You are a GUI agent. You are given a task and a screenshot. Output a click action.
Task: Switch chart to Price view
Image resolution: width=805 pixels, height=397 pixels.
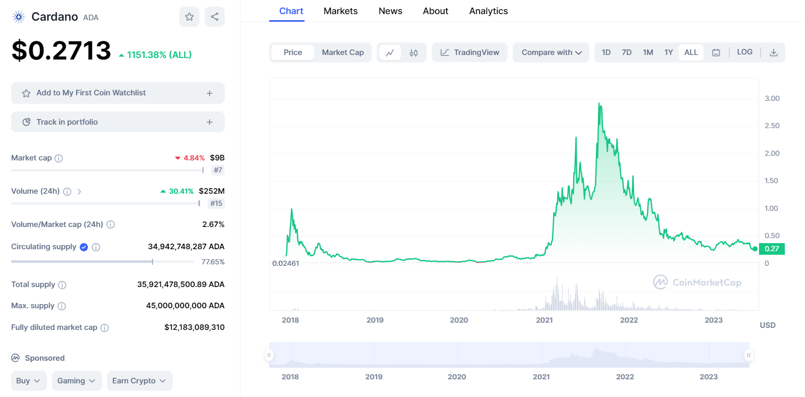293,52
